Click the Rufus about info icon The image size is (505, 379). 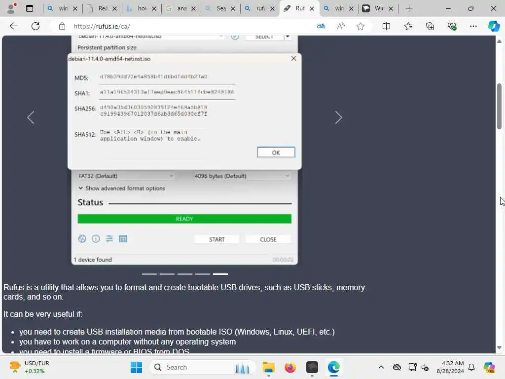[x=96, y=239]
